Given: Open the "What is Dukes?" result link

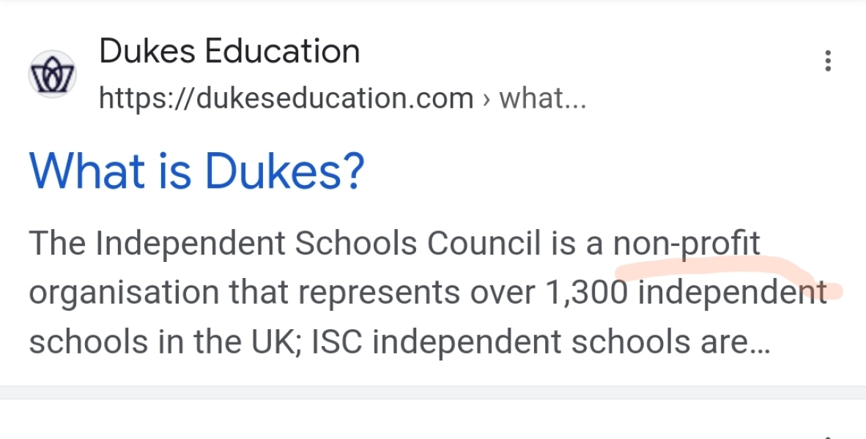Looking at the screenshot, I should [196, 170].
